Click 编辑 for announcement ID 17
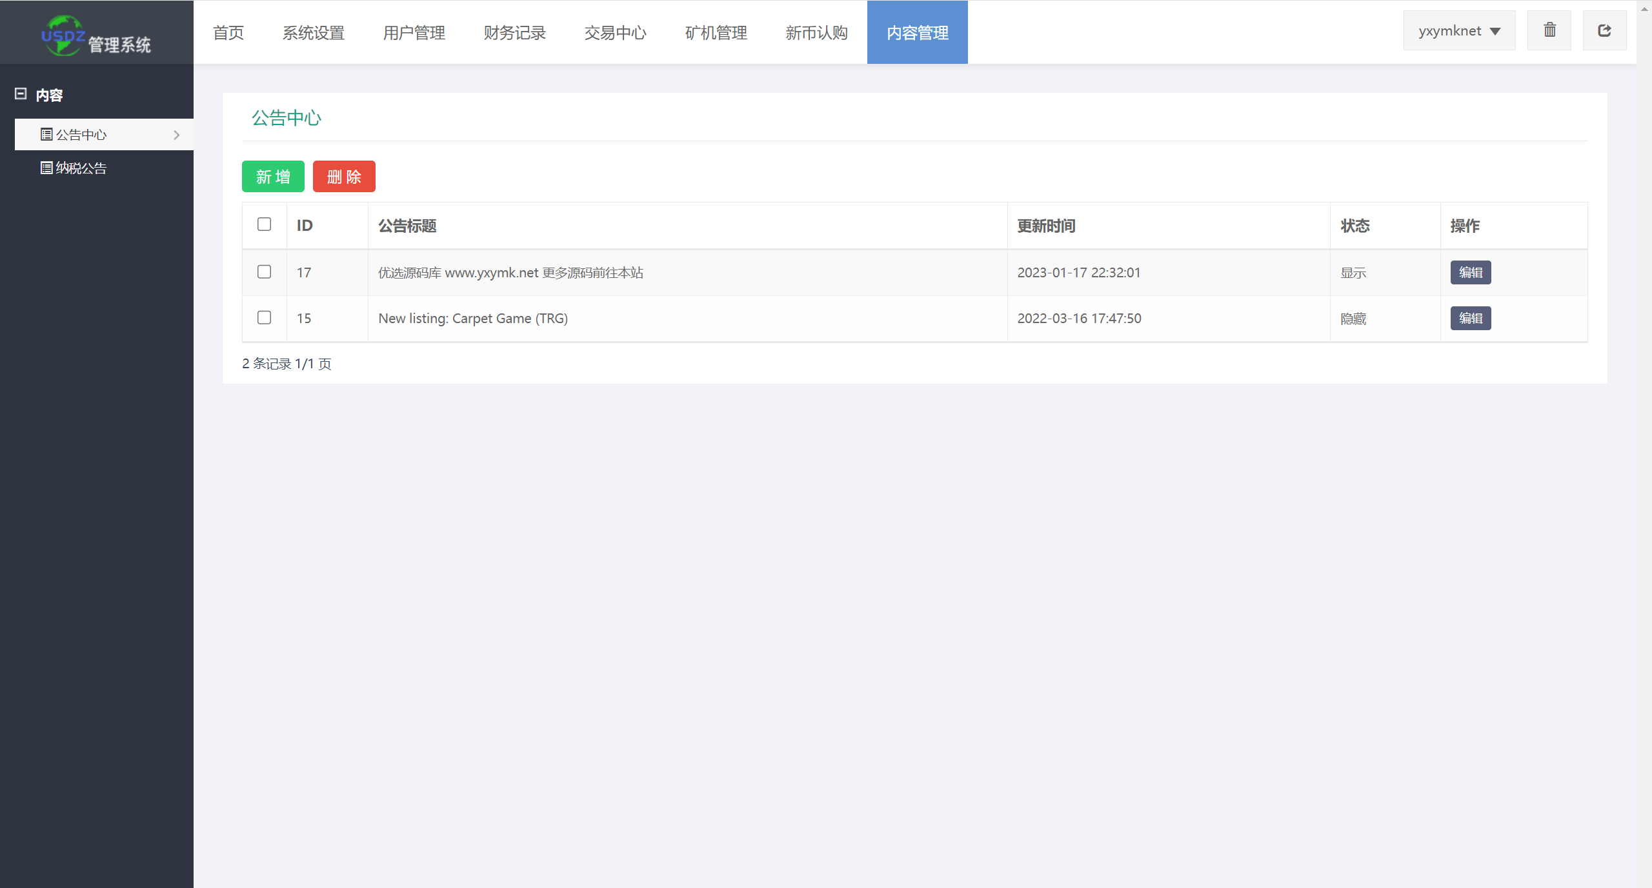 click(1471, 272)
